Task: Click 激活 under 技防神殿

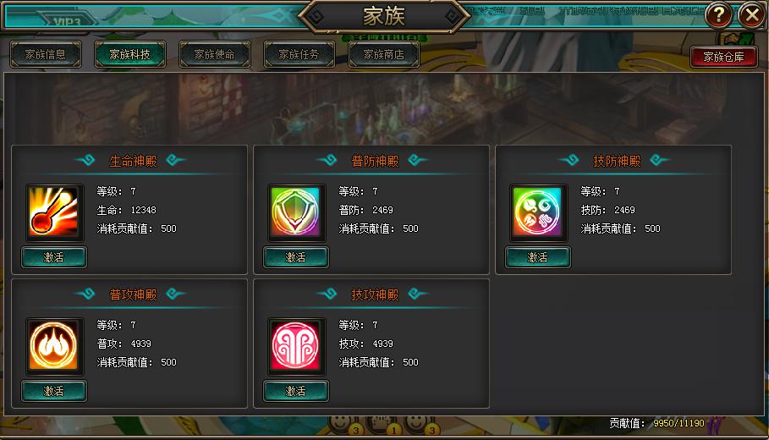Action: (x=537, y=257)
